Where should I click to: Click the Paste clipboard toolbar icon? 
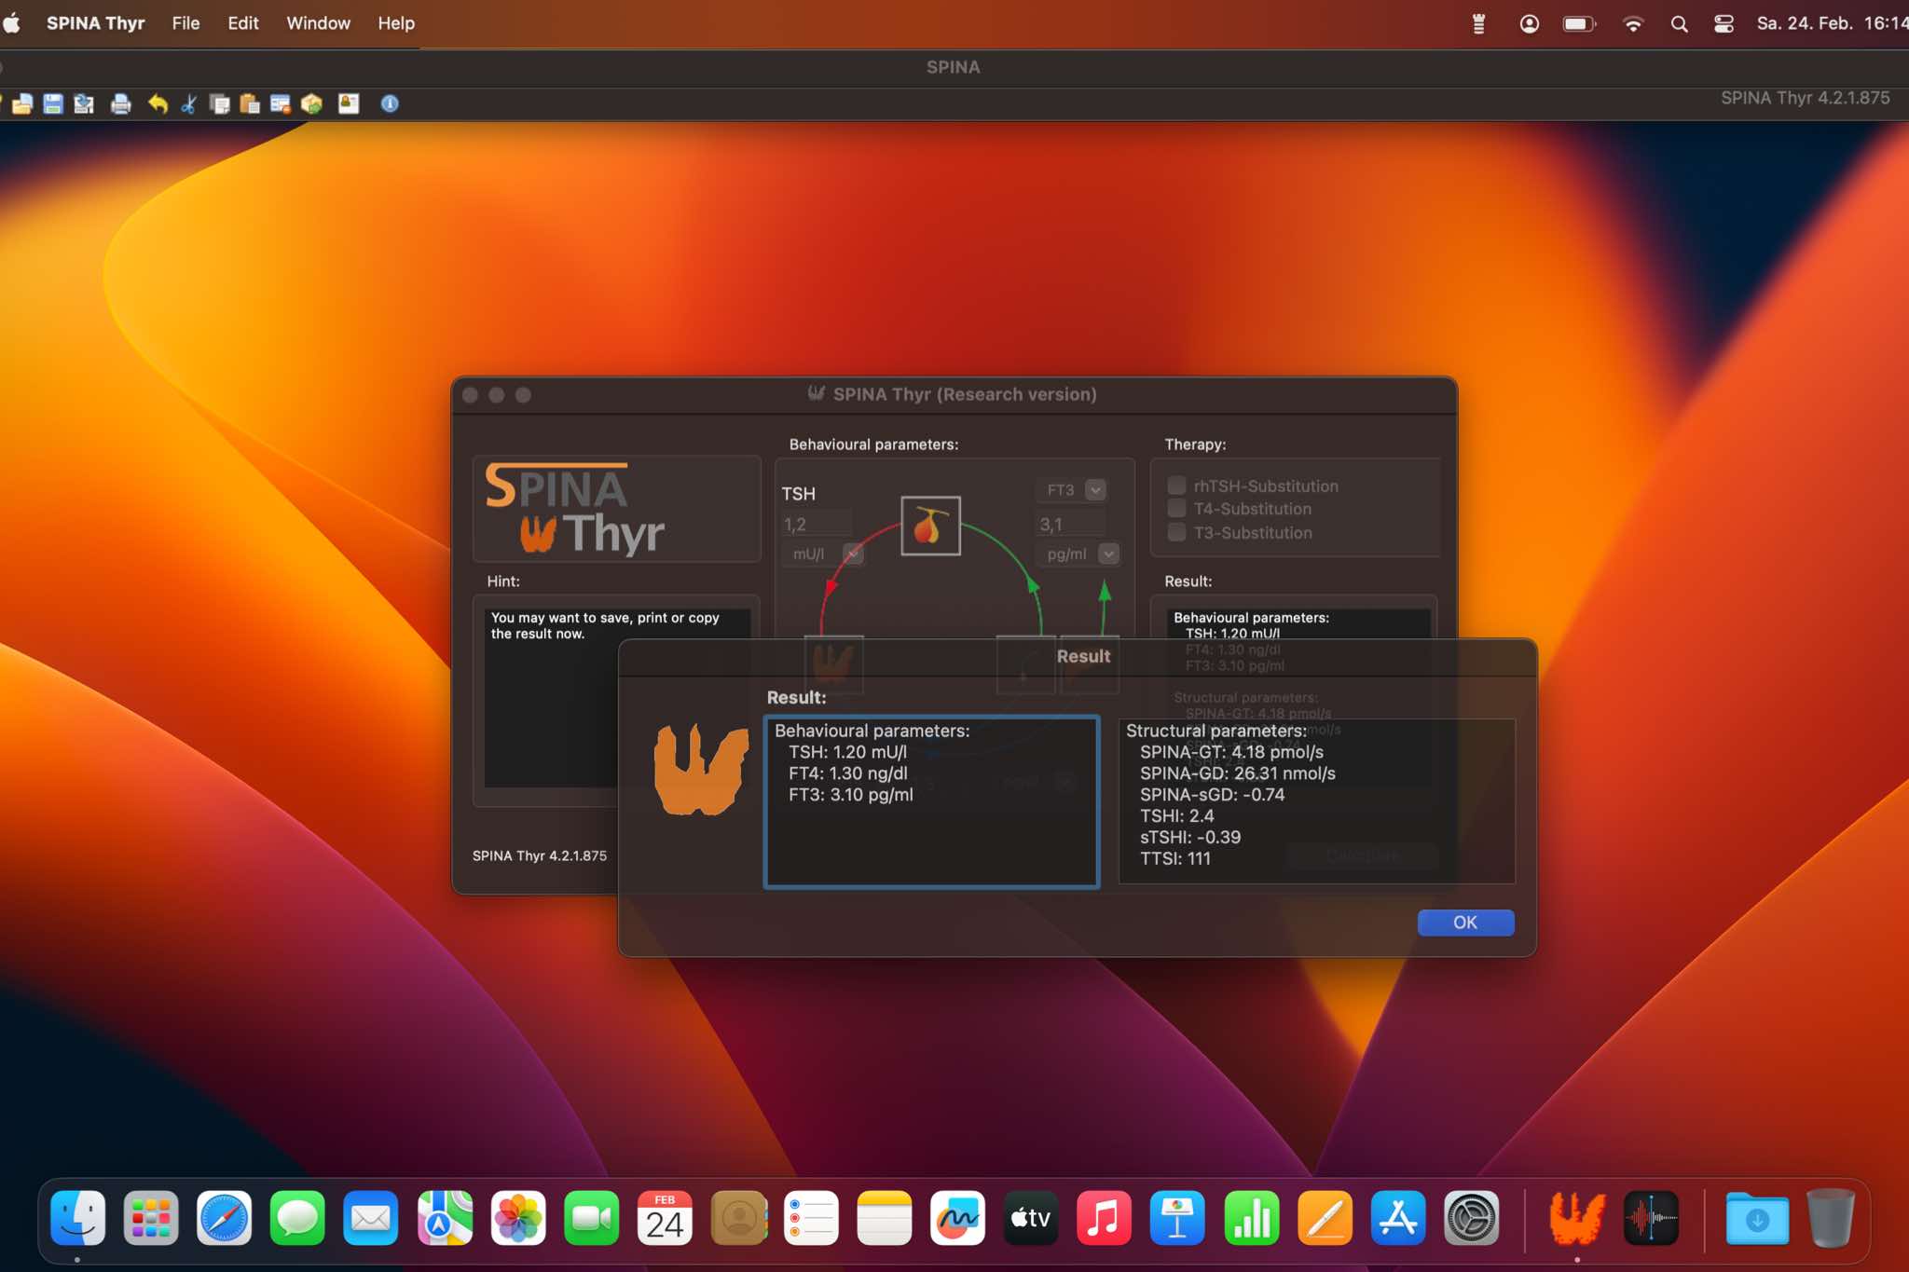coord(250,103)
